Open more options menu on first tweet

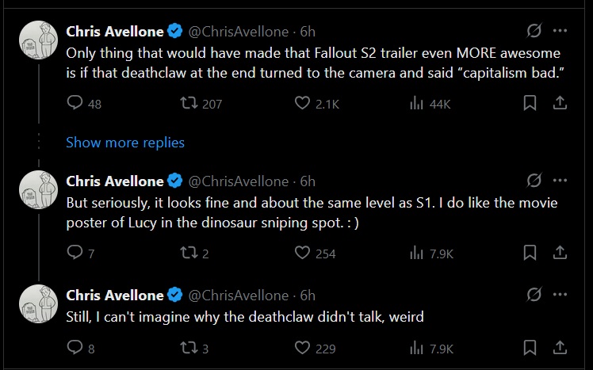pyautogui.click(x=560, y=32)
